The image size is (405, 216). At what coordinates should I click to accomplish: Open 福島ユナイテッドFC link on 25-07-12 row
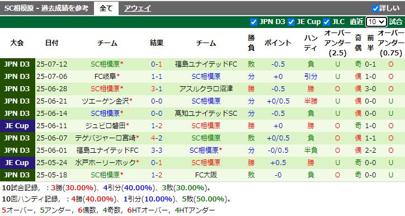[x=206, y=64]
